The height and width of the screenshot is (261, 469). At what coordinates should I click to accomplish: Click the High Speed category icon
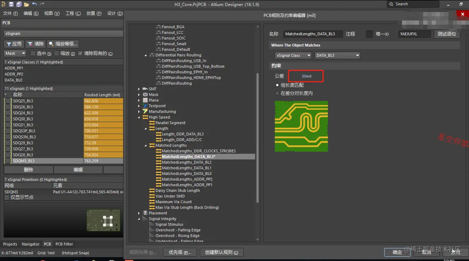pyautogui.click(x=145, y=117)
